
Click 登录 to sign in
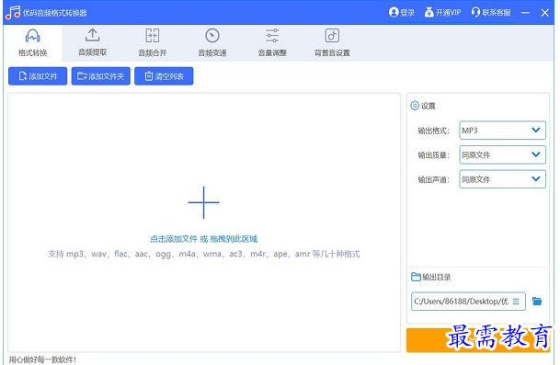402,13
